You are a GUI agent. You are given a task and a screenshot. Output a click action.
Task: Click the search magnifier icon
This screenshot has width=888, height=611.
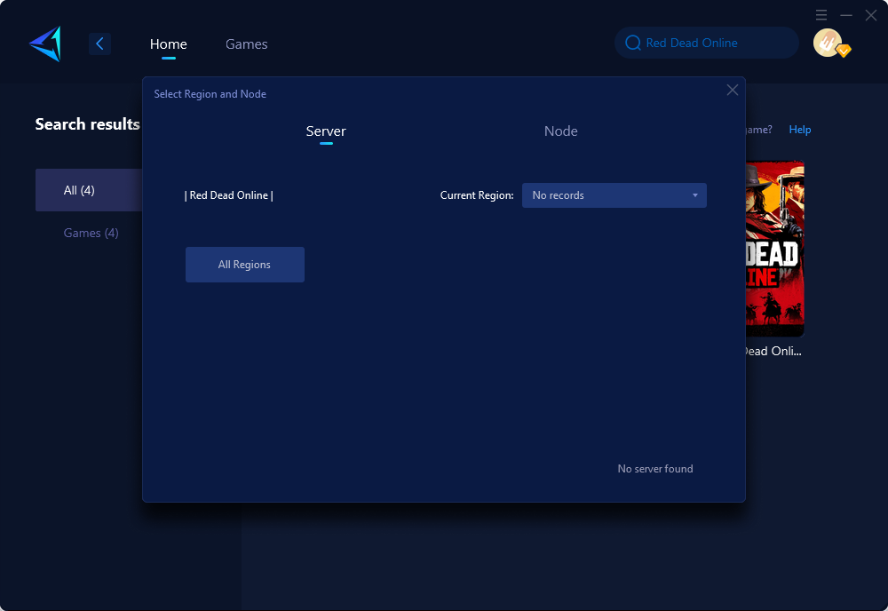632,43
